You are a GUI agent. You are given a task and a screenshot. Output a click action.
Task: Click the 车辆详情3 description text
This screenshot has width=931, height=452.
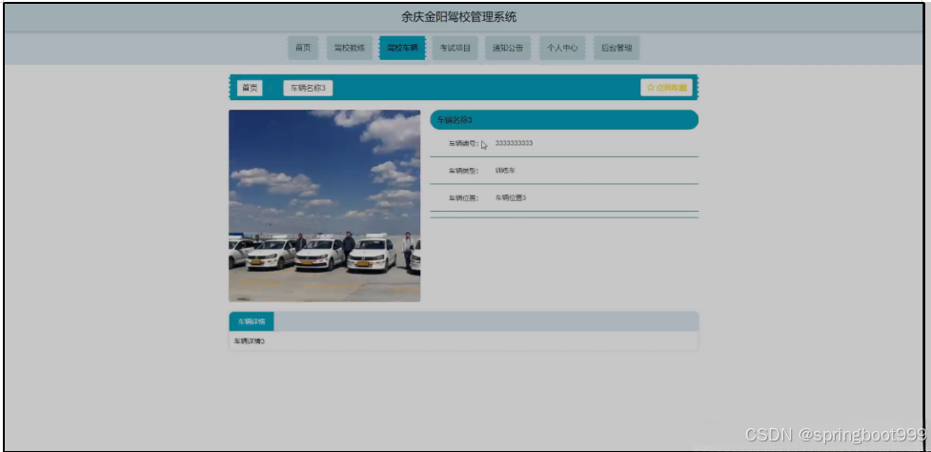pyautogui.click(x=250, y=341)
